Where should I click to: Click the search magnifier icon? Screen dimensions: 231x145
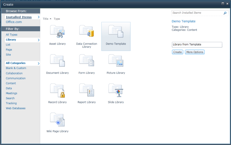coord(225,13)
